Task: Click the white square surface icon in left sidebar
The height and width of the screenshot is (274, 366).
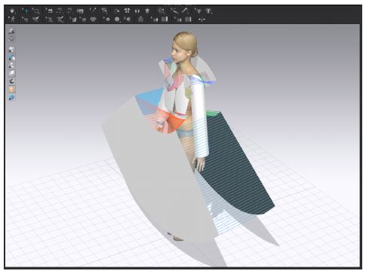Action: pos(12,73)
